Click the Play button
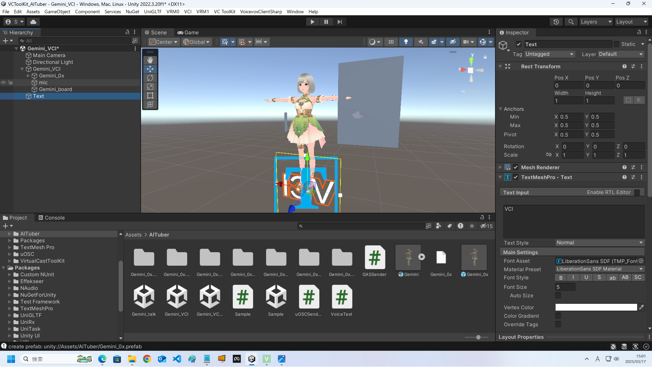 (312, 22)
